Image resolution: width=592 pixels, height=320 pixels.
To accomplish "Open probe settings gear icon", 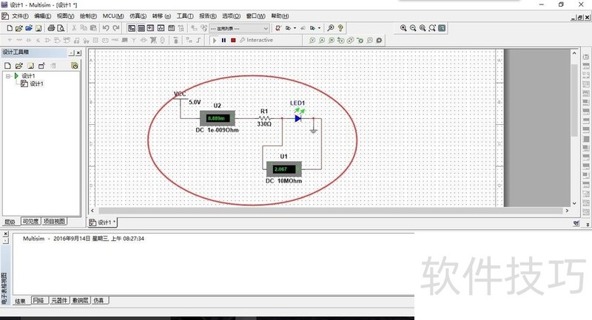I will (379, 40).
